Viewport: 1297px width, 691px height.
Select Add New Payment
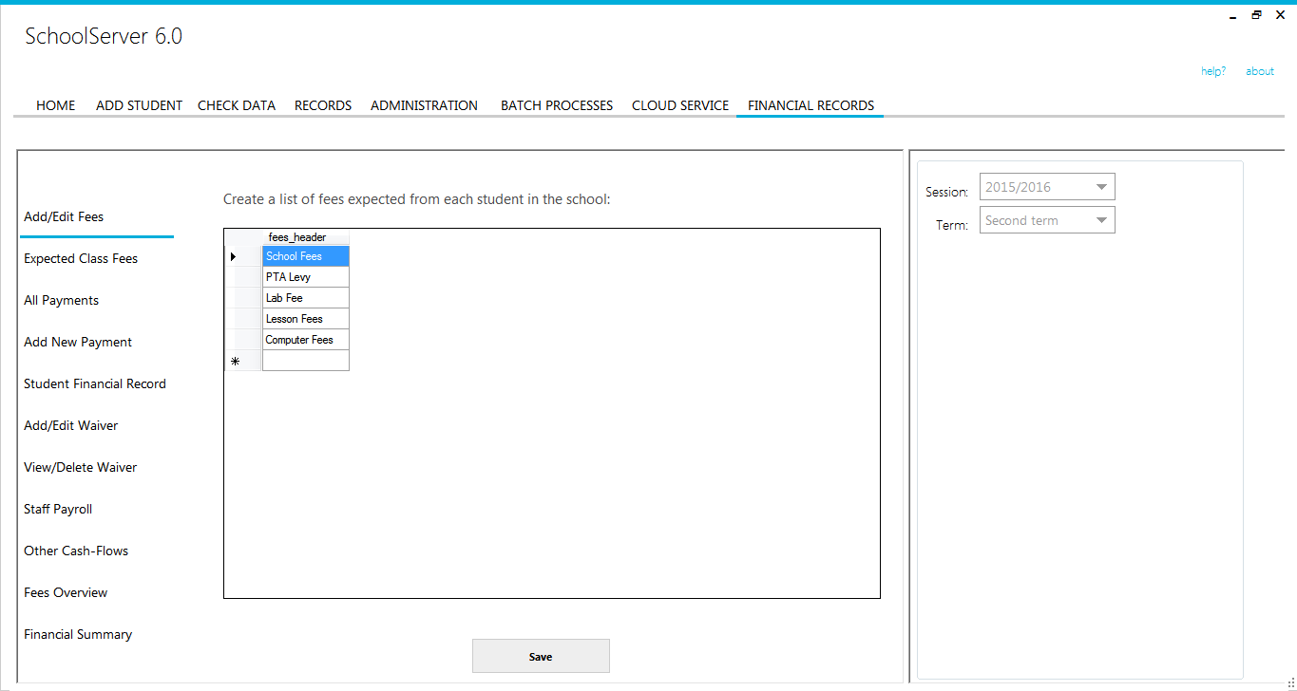77,342
